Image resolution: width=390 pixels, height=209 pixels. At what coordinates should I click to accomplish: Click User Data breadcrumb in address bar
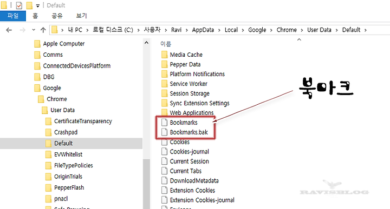320,30
